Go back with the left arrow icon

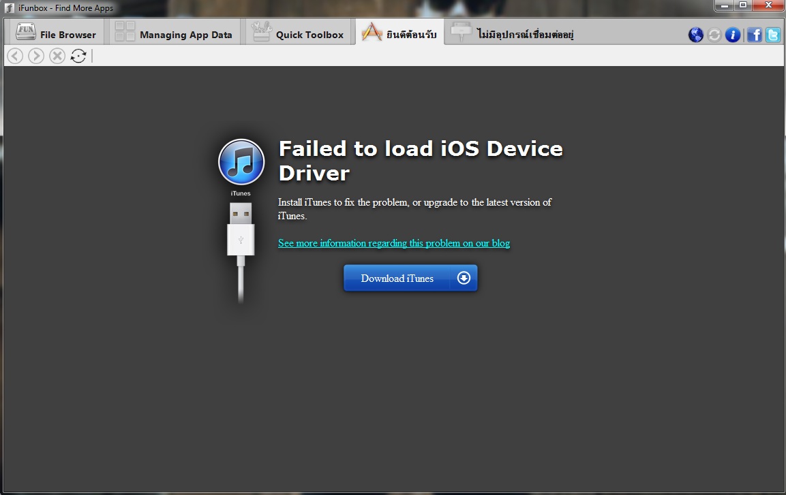point(15,56)
